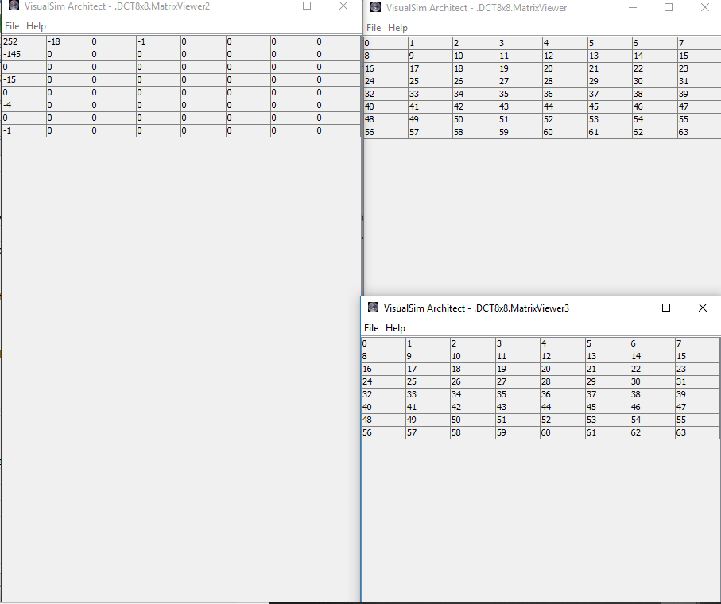Maximize the MatrixViewer3 window
Viewport: 721px width, 604px height.
click(666, 308)
